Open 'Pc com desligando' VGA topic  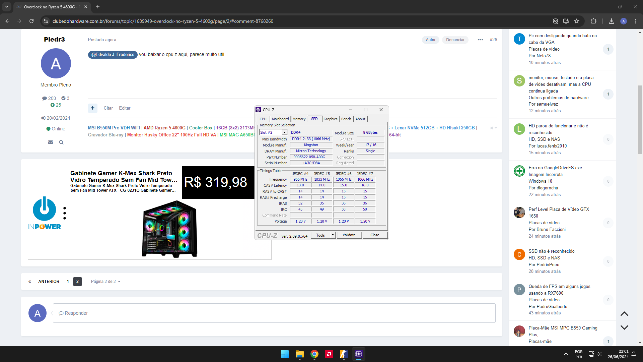coord(563,39)
